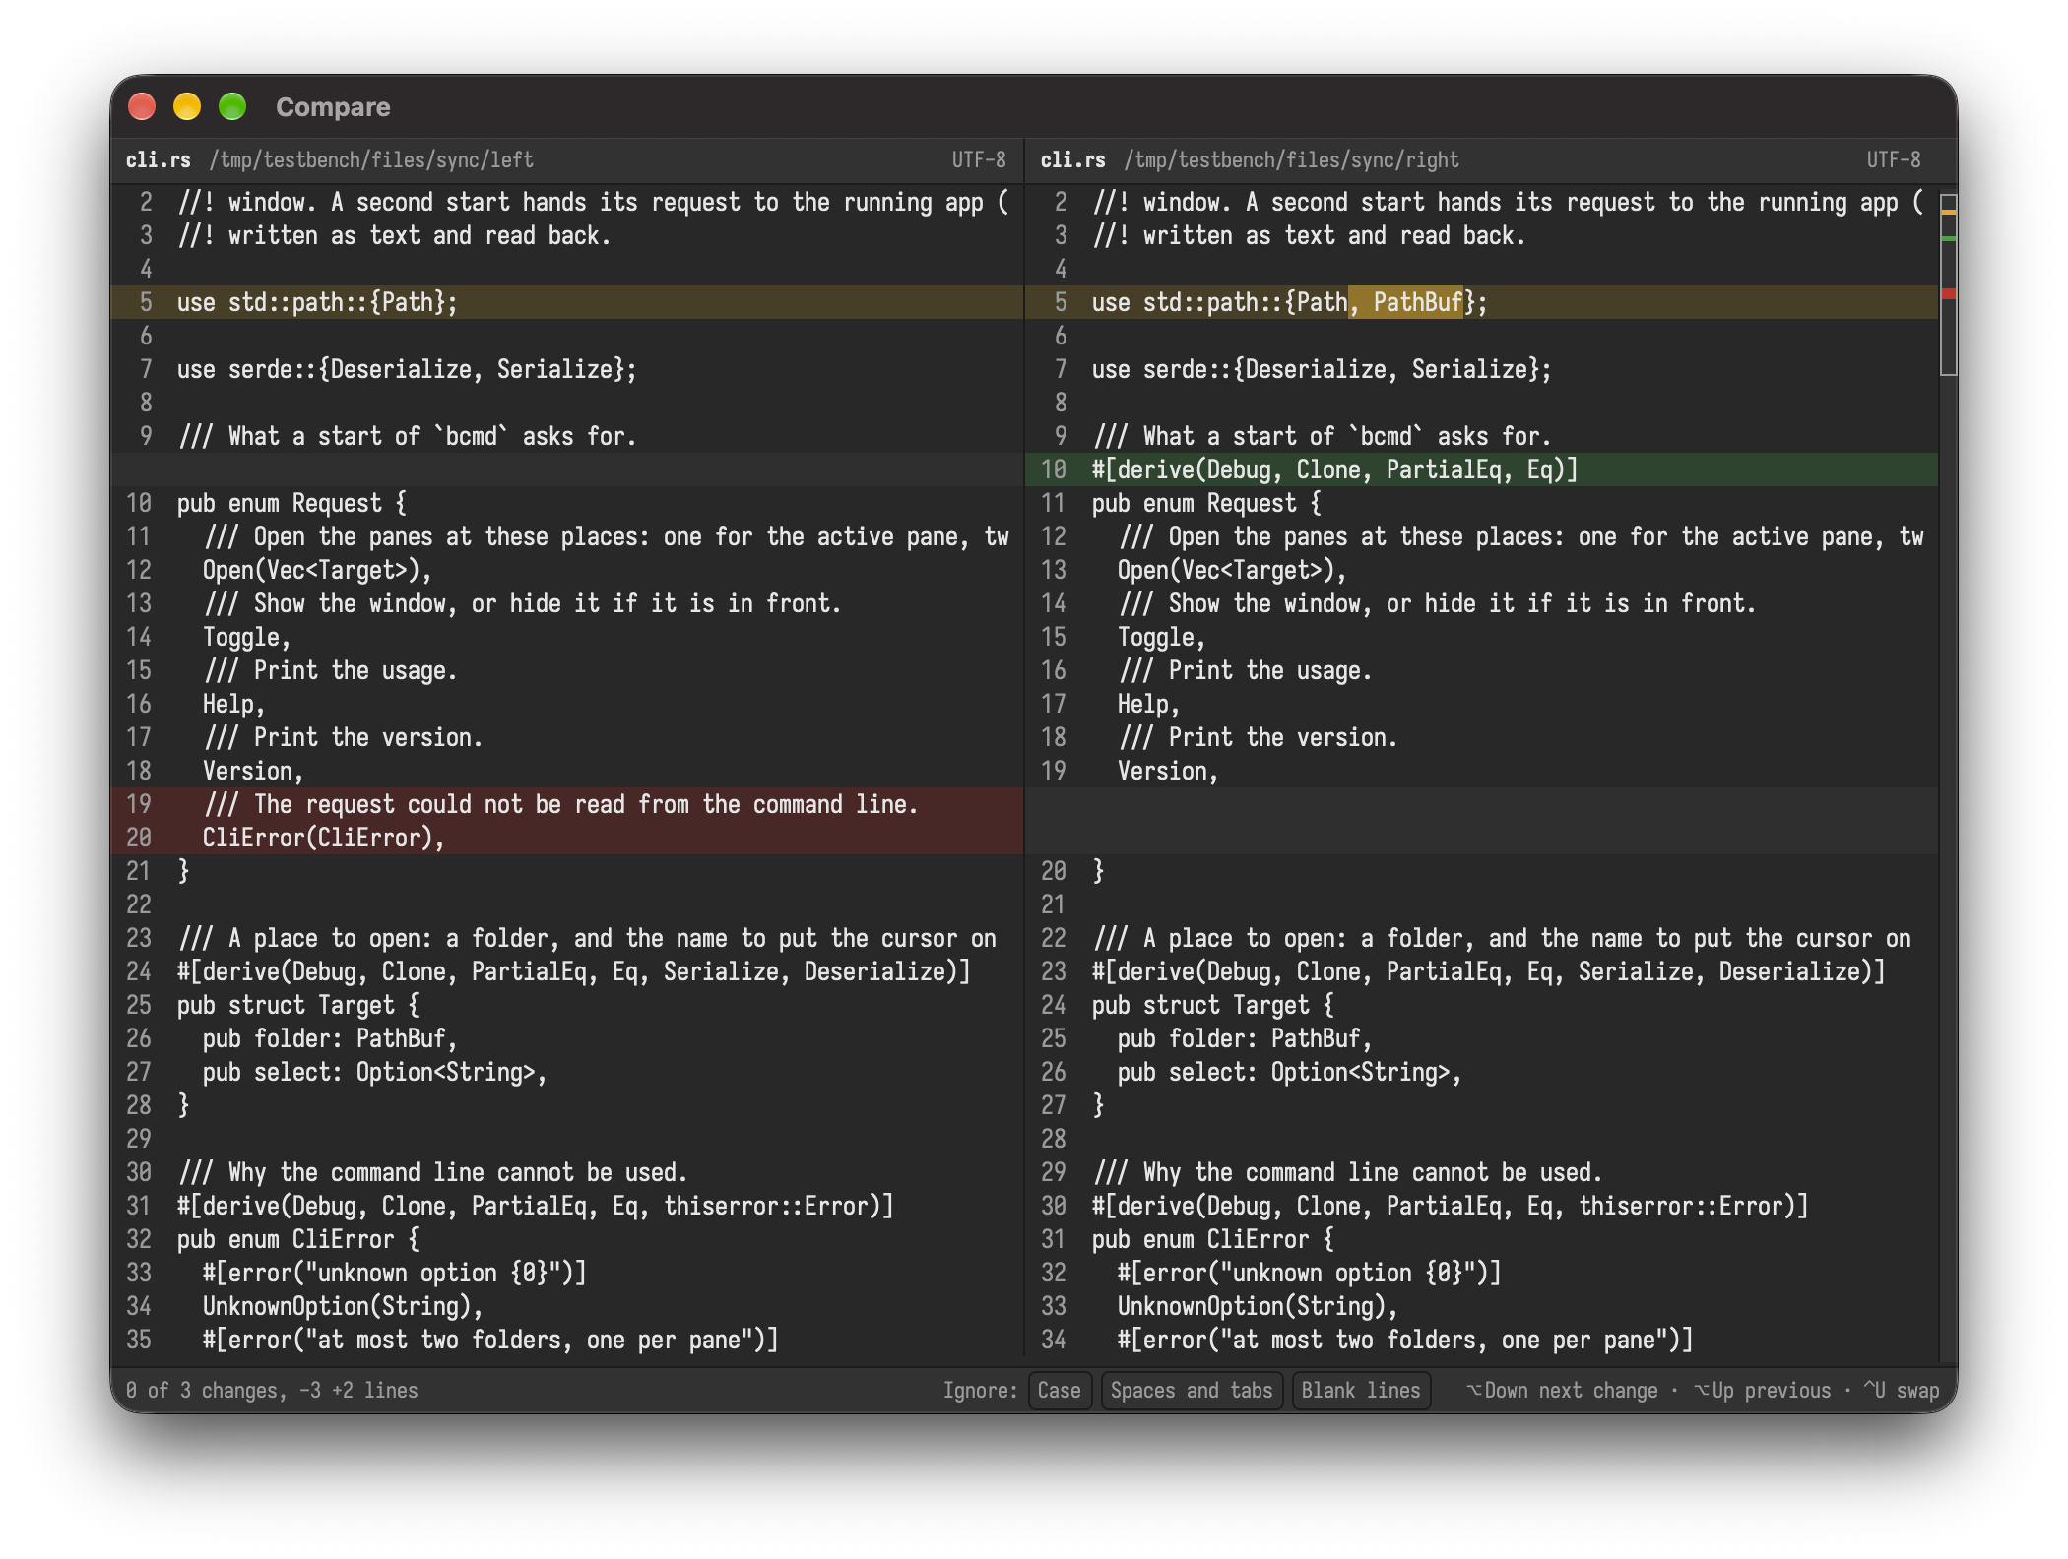This screenshot has width=2068, height=1559.
Task: Click '0 of 3 changes, -3 +2 lines' status
Action: [x=272, y=1390]
